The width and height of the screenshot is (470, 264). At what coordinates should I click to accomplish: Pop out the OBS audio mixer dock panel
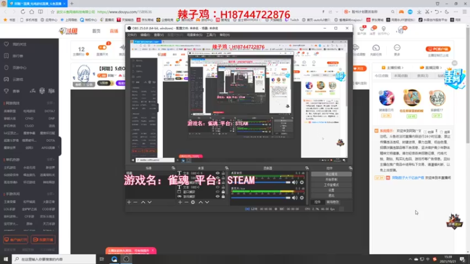(307, 168)
